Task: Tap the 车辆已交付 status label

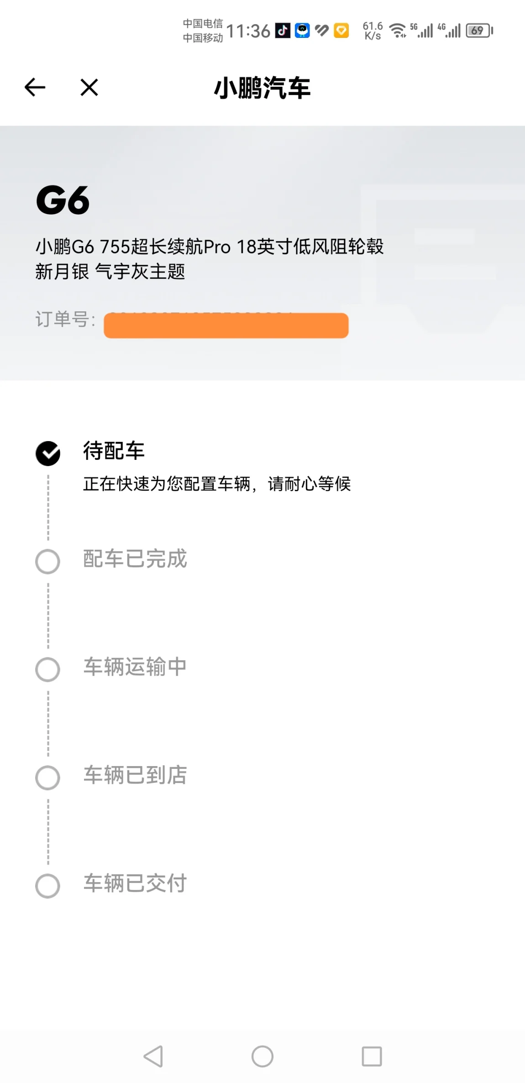Action: (x=135, y=883)
